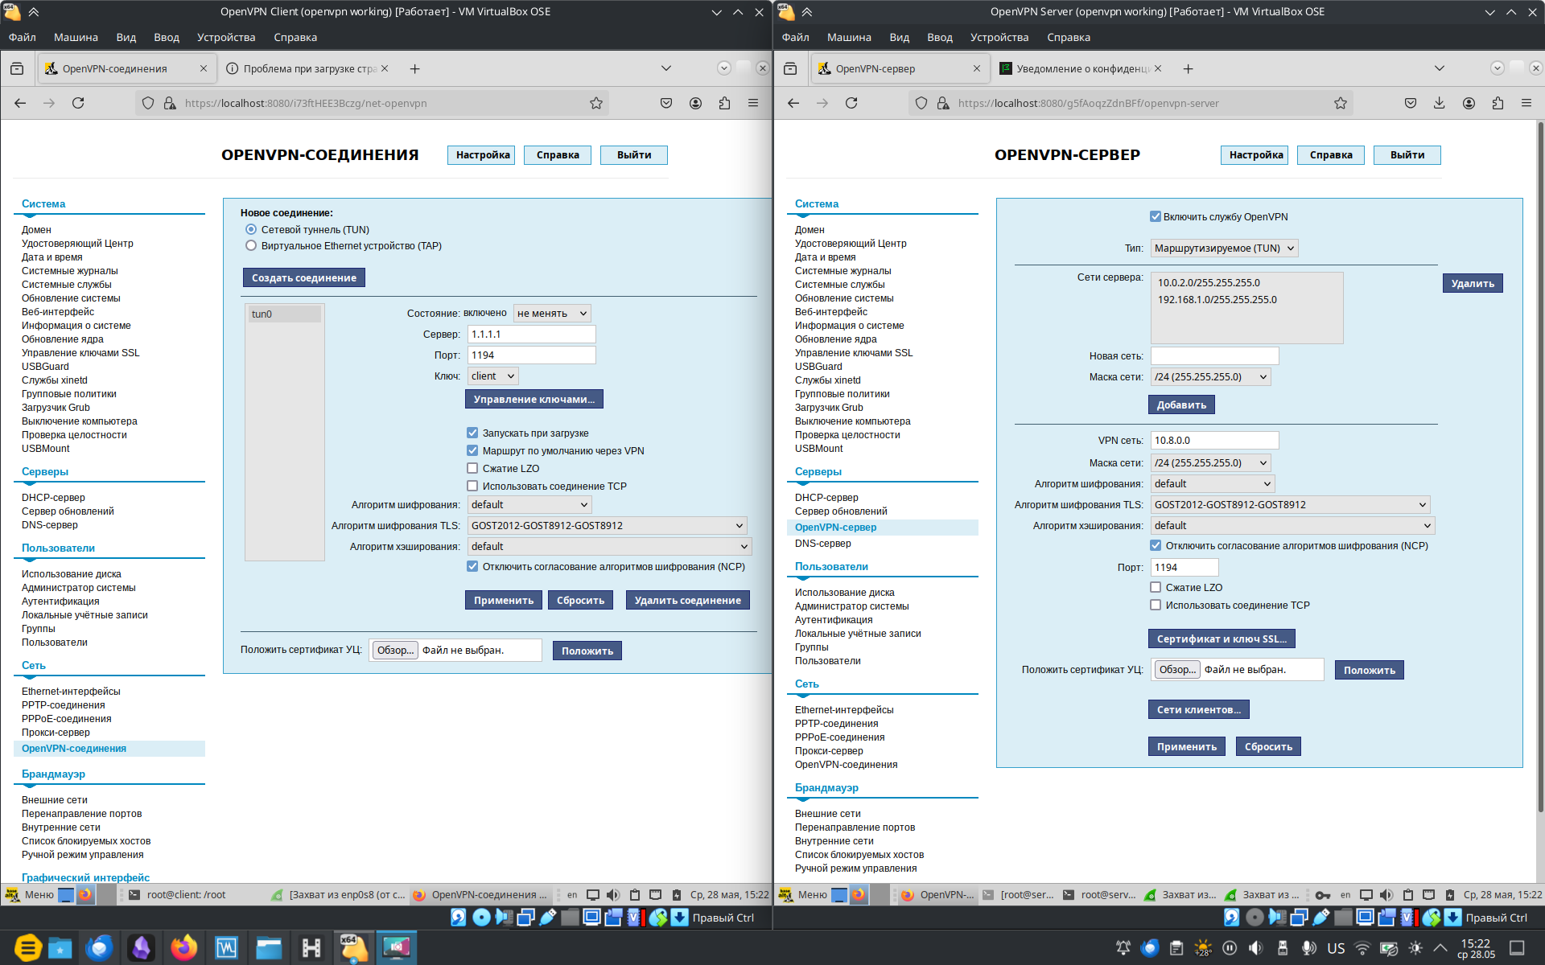This screenshot has width=1545, height=965.
Task: Click Удалить соединение button
Action: [688, 600]
